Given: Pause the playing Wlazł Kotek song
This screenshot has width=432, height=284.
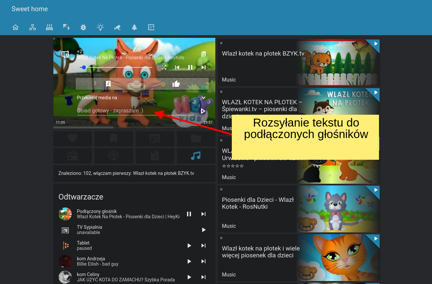Looking at the screenshot, I should click(190, 67).
